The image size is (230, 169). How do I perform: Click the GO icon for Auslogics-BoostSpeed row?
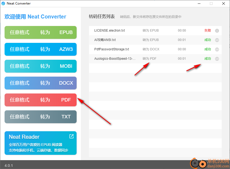point(217,59)
